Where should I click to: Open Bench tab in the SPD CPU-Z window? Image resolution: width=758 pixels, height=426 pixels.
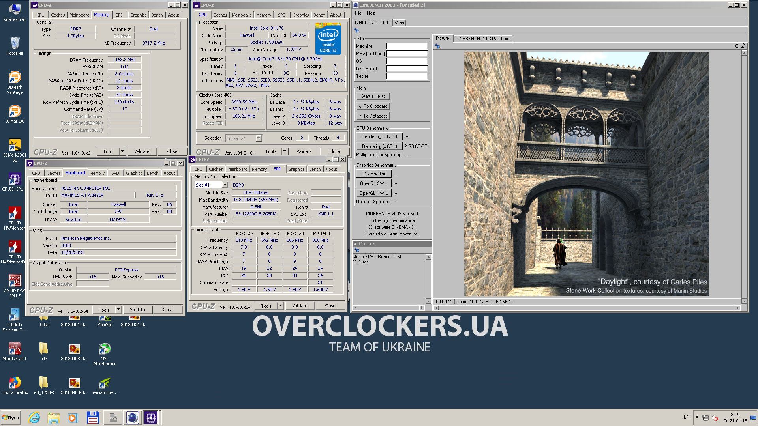(315, 169)
